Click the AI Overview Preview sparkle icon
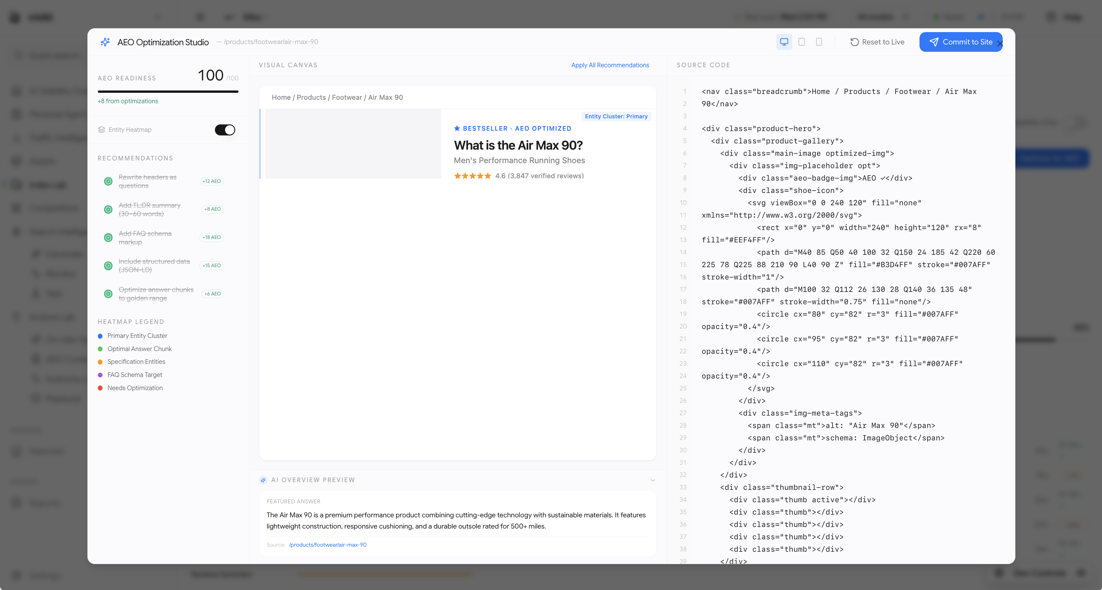1102x590 pixels. point(263,479)
